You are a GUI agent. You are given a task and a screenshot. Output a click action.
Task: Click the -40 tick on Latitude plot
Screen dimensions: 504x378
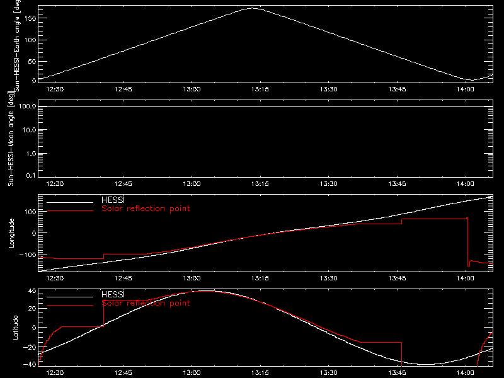point(30,365)
